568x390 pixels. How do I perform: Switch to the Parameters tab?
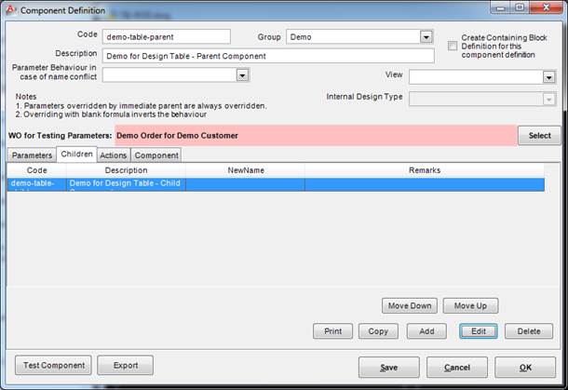(x=32, y=155)
